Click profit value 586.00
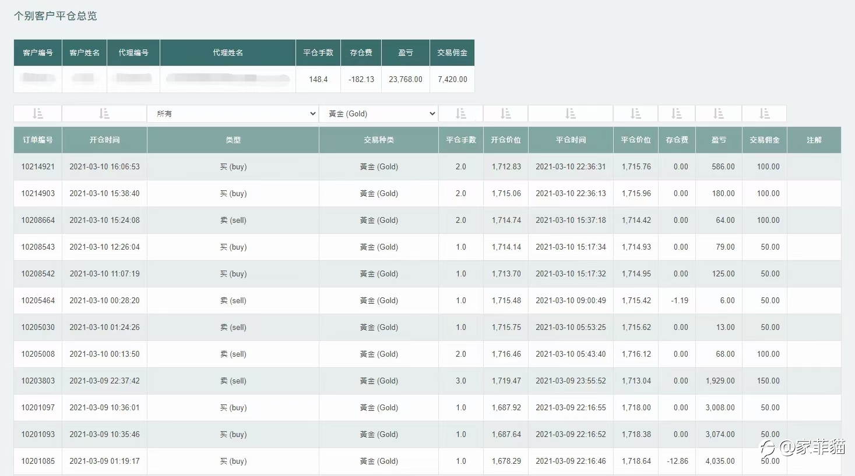The width and height of the screenshot is (855, 476). click(x=723, y=166)
